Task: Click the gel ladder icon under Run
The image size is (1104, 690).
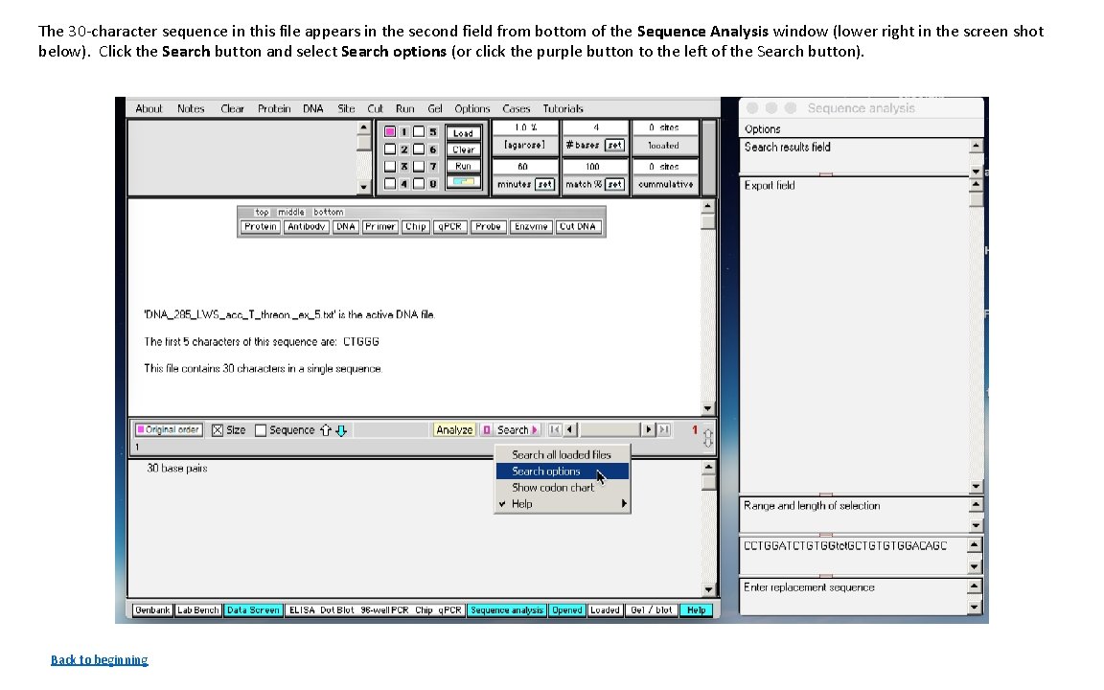Action: [x=464, y=182]
